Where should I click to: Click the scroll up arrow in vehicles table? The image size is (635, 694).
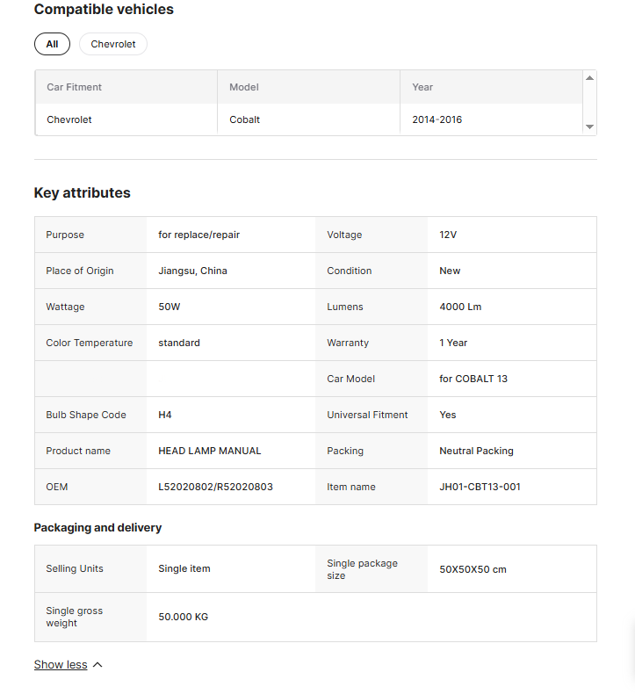click(589, 78)
